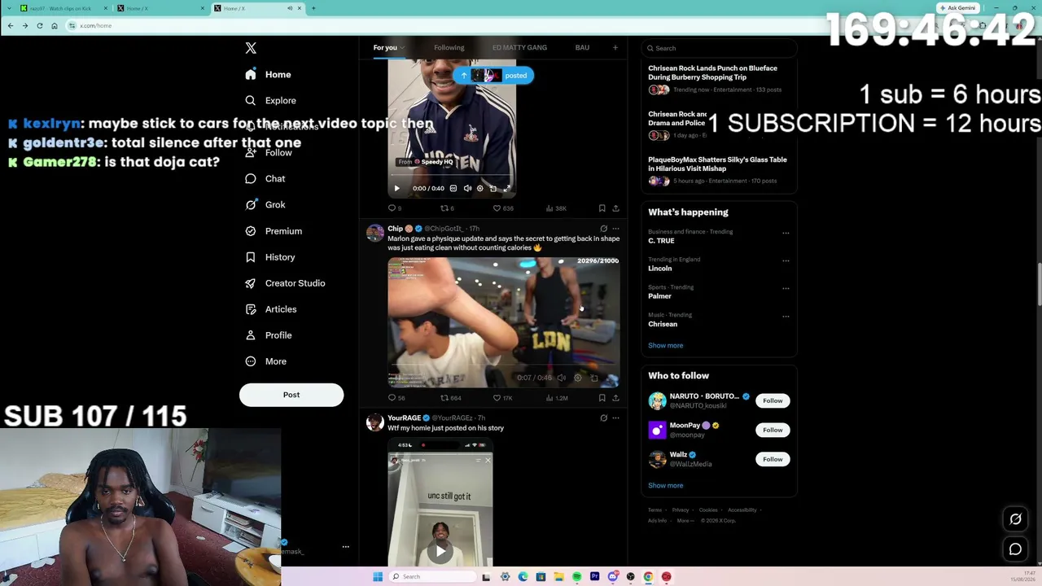Switch to the Following tab
The image size is (1042, 586).
449,47
